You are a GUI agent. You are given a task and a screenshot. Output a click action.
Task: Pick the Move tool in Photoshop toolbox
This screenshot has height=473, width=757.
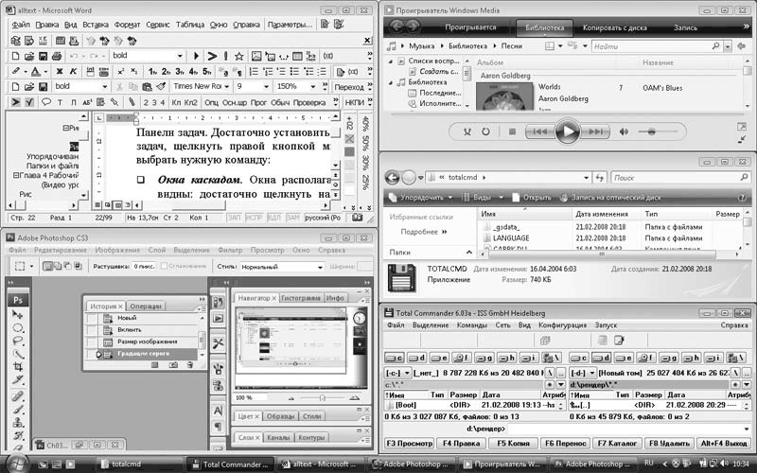point(17,313)
